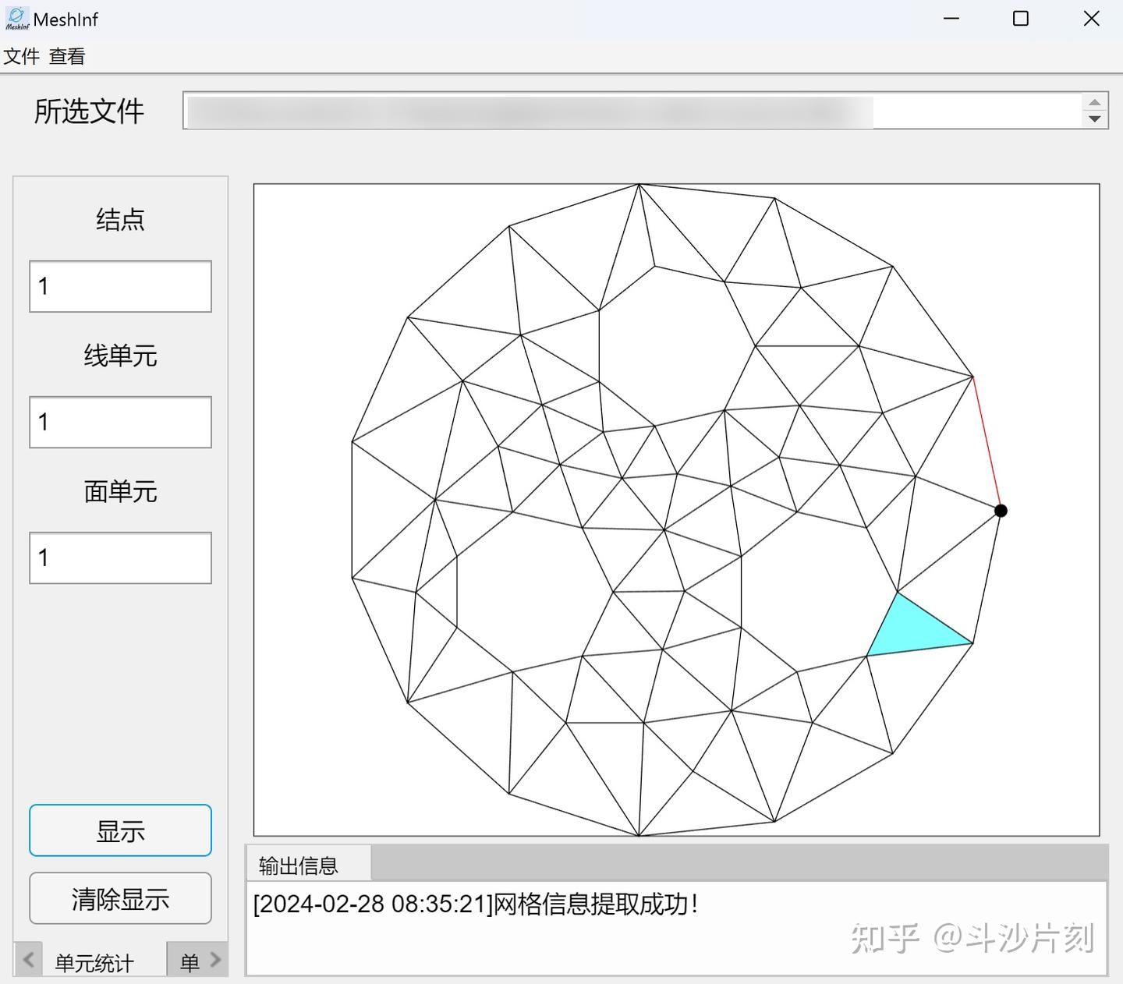Click the down arrow on the file selector spinner
The image size is (1123, 984).
pos(1095,119)
